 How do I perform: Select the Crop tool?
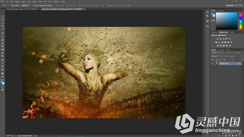point(2,26)
